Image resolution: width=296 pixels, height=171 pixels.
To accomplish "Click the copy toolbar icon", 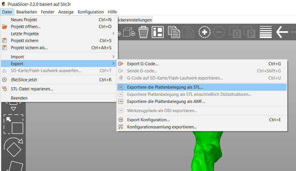I will pos(174,32).
